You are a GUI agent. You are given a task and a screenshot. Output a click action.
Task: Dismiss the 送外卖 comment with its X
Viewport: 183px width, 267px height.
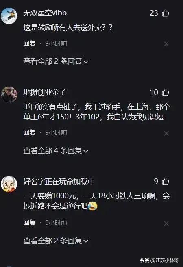pos(166,44)
